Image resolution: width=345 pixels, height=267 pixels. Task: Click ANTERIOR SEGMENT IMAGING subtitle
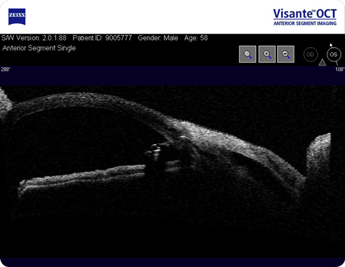click(305, 23)
